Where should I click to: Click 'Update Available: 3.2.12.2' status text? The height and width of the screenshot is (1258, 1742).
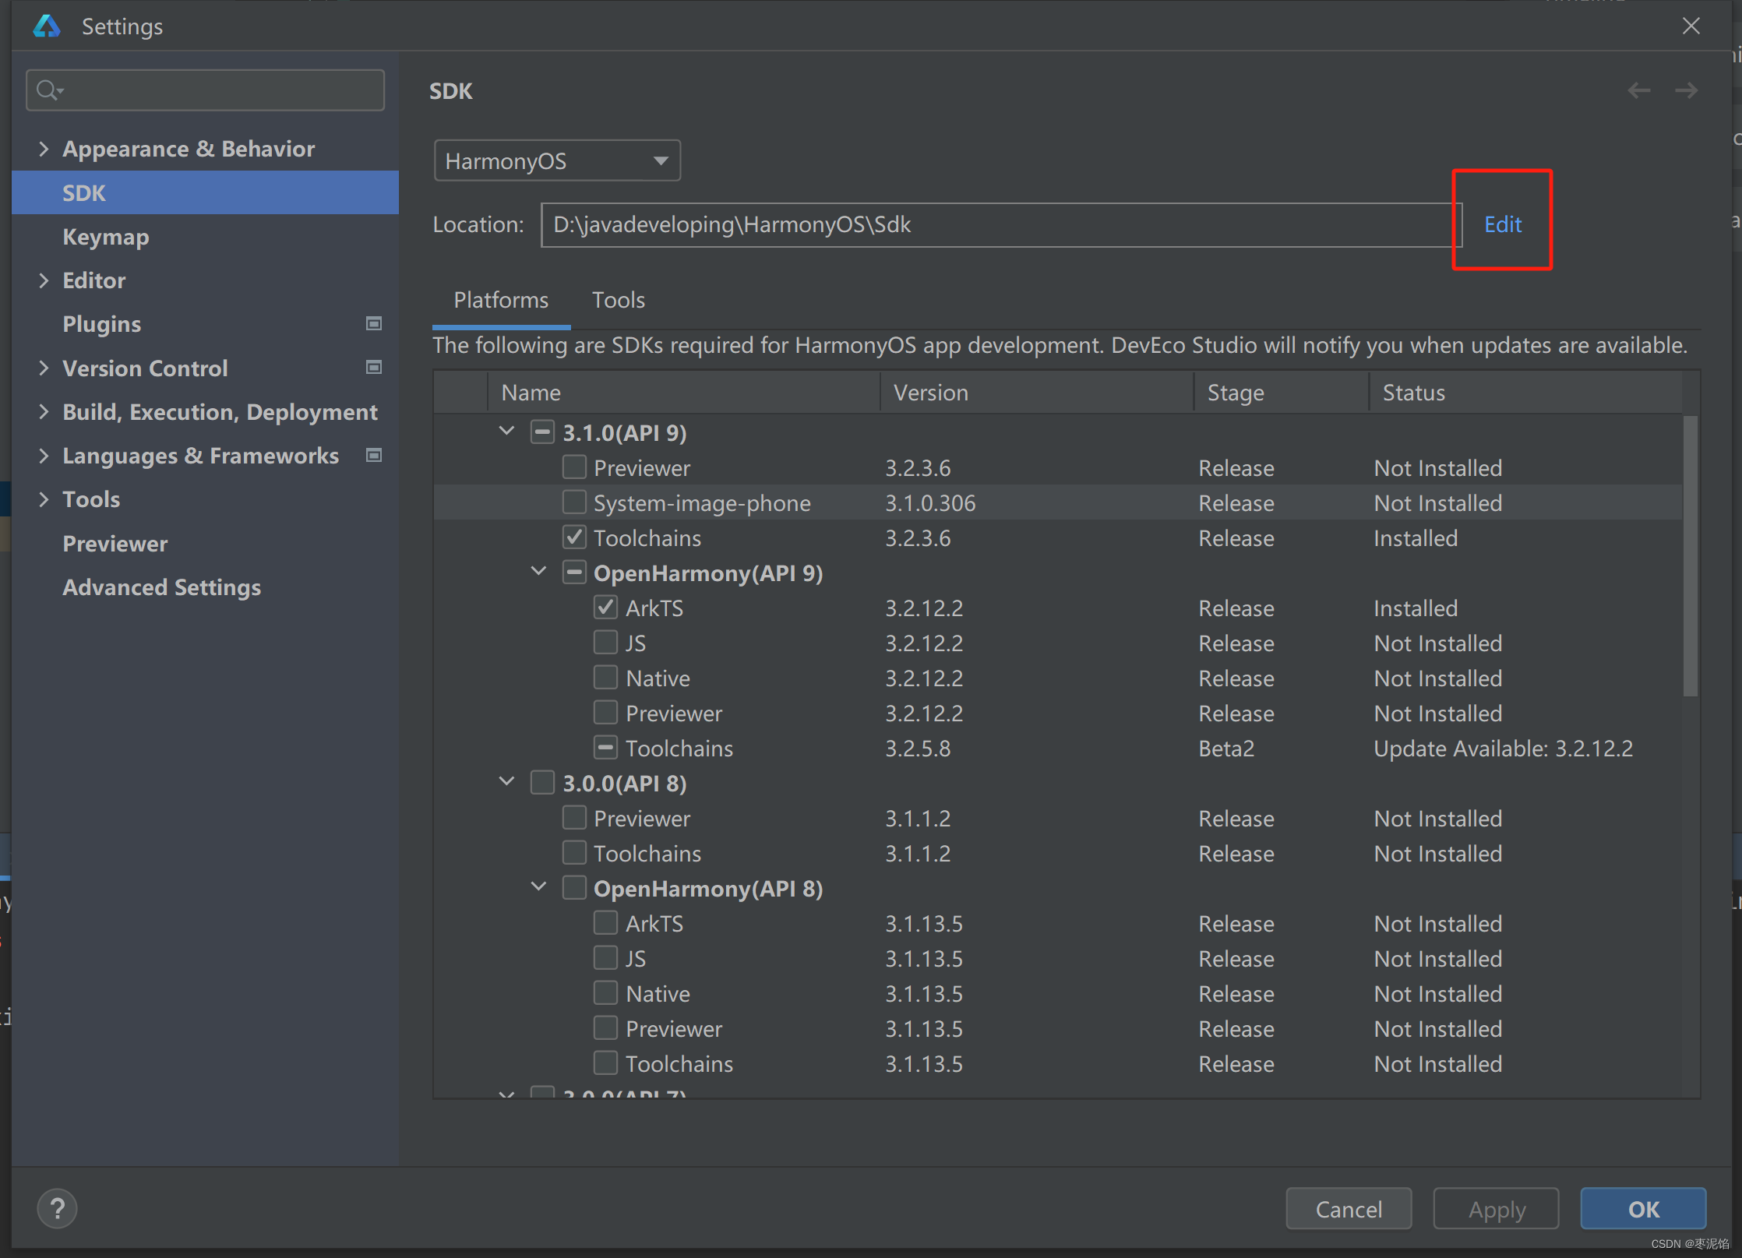[1504, 749]
